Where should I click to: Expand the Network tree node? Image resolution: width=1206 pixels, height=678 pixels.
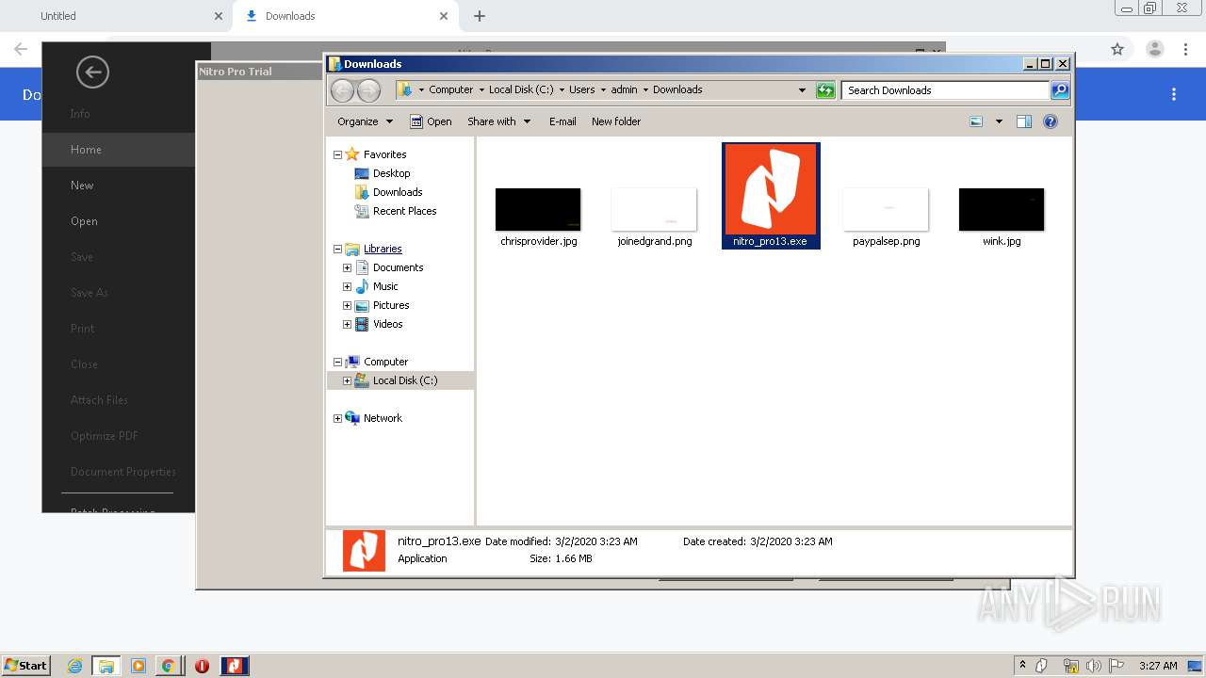tap(338, 418)
